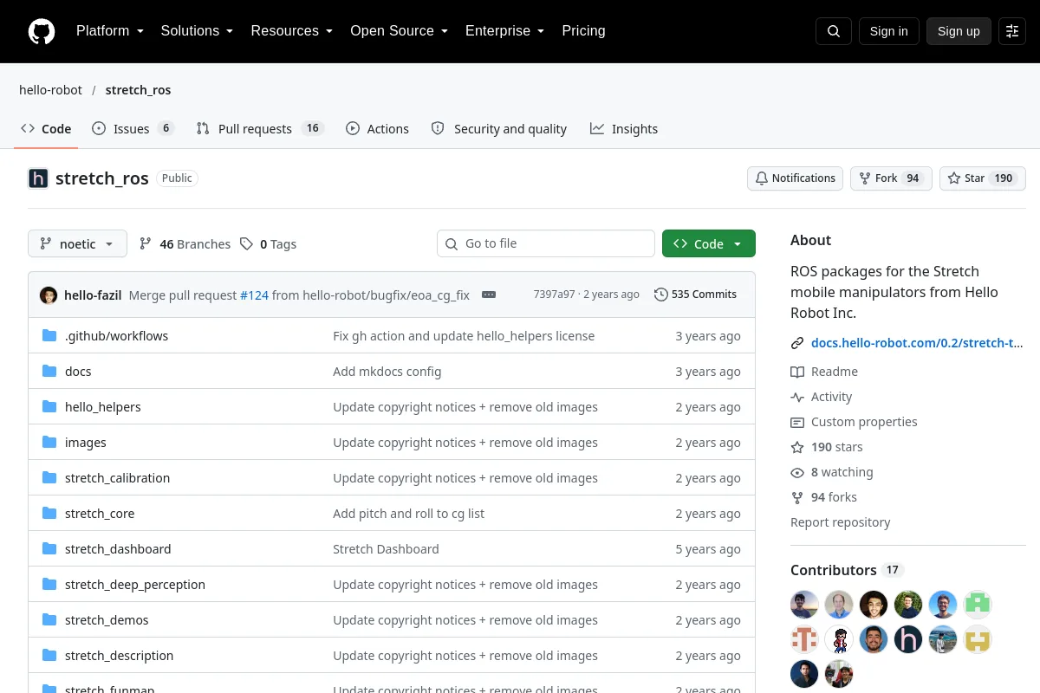Open the stretch_dashboard folder name
Screen dimensions: 1040x693
pyautogui.click(x=118, y=549)
